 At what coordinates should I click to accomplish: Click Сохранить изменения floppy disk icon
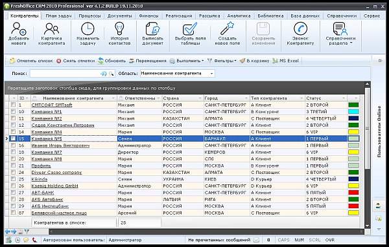click(263, 28)
